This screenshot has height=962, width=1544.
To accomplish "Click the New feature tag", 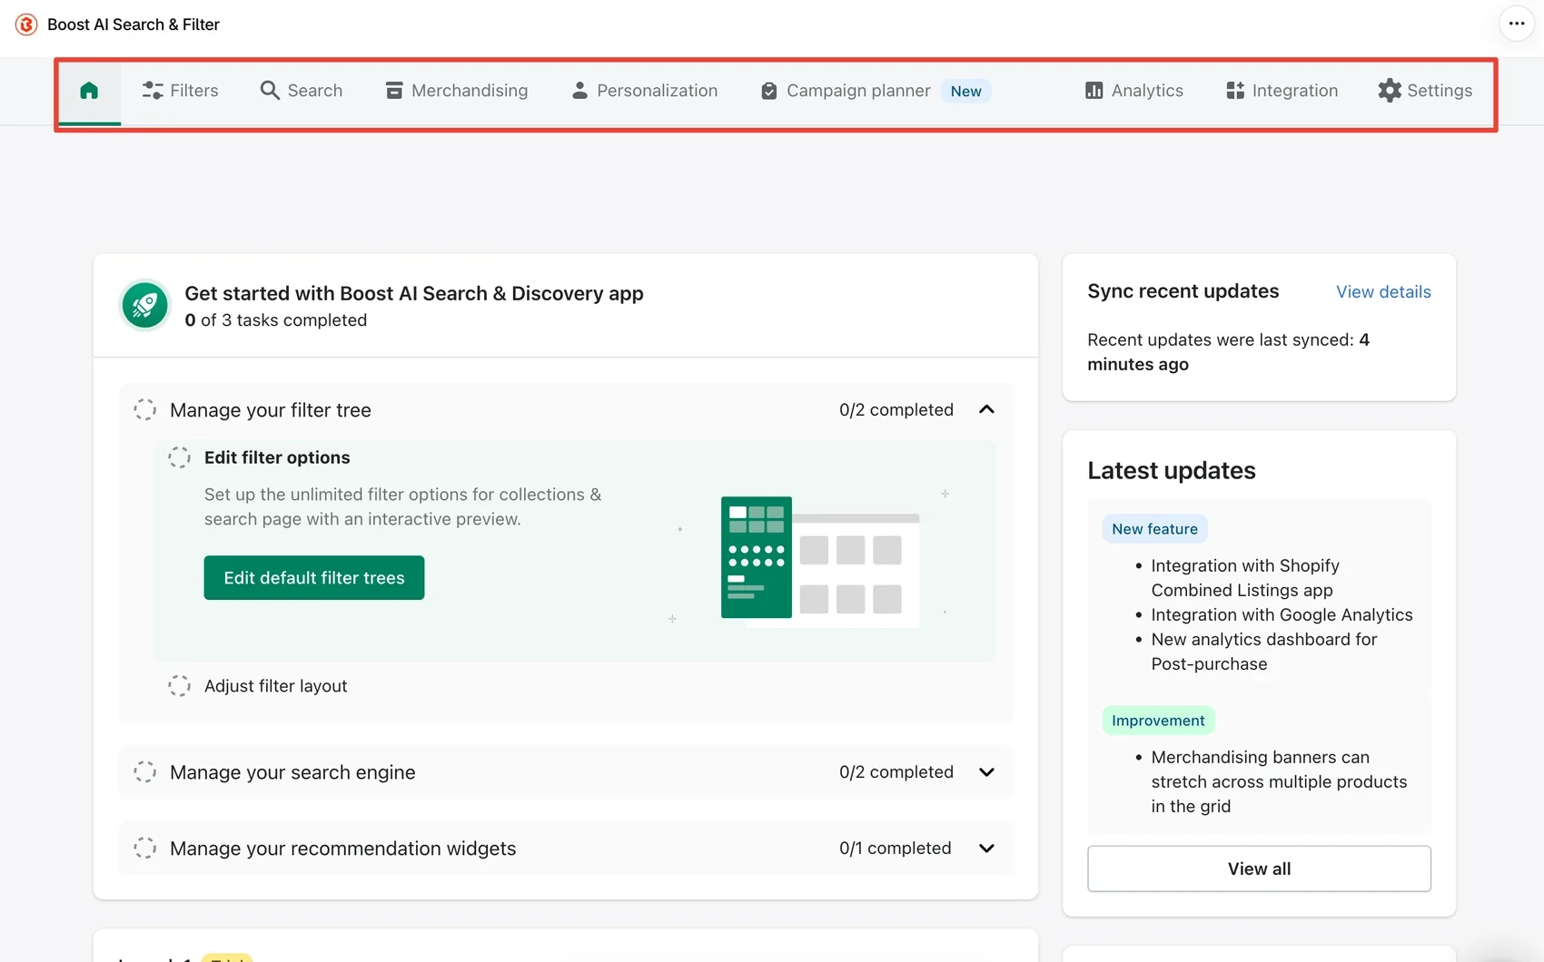I will (1154, 529).
